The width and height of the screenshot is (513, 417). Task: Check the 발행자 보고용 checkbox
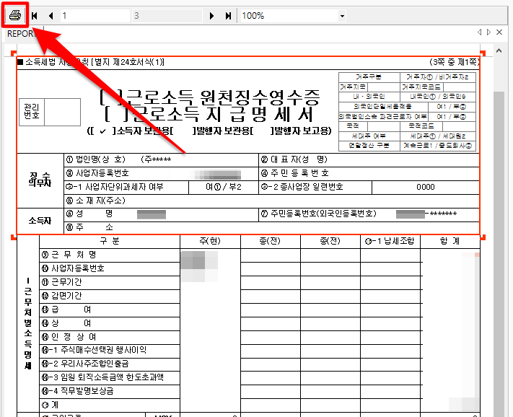click(262, 131)
